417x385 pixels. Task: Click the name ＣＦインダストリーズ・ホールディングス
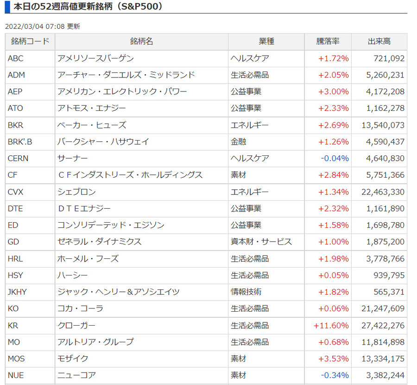click(x=130, y=175)
